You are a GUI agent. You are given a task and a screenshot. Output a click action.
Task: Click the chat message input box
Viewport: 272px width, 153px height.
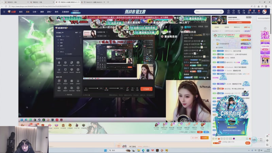click(x=233, y=142)
